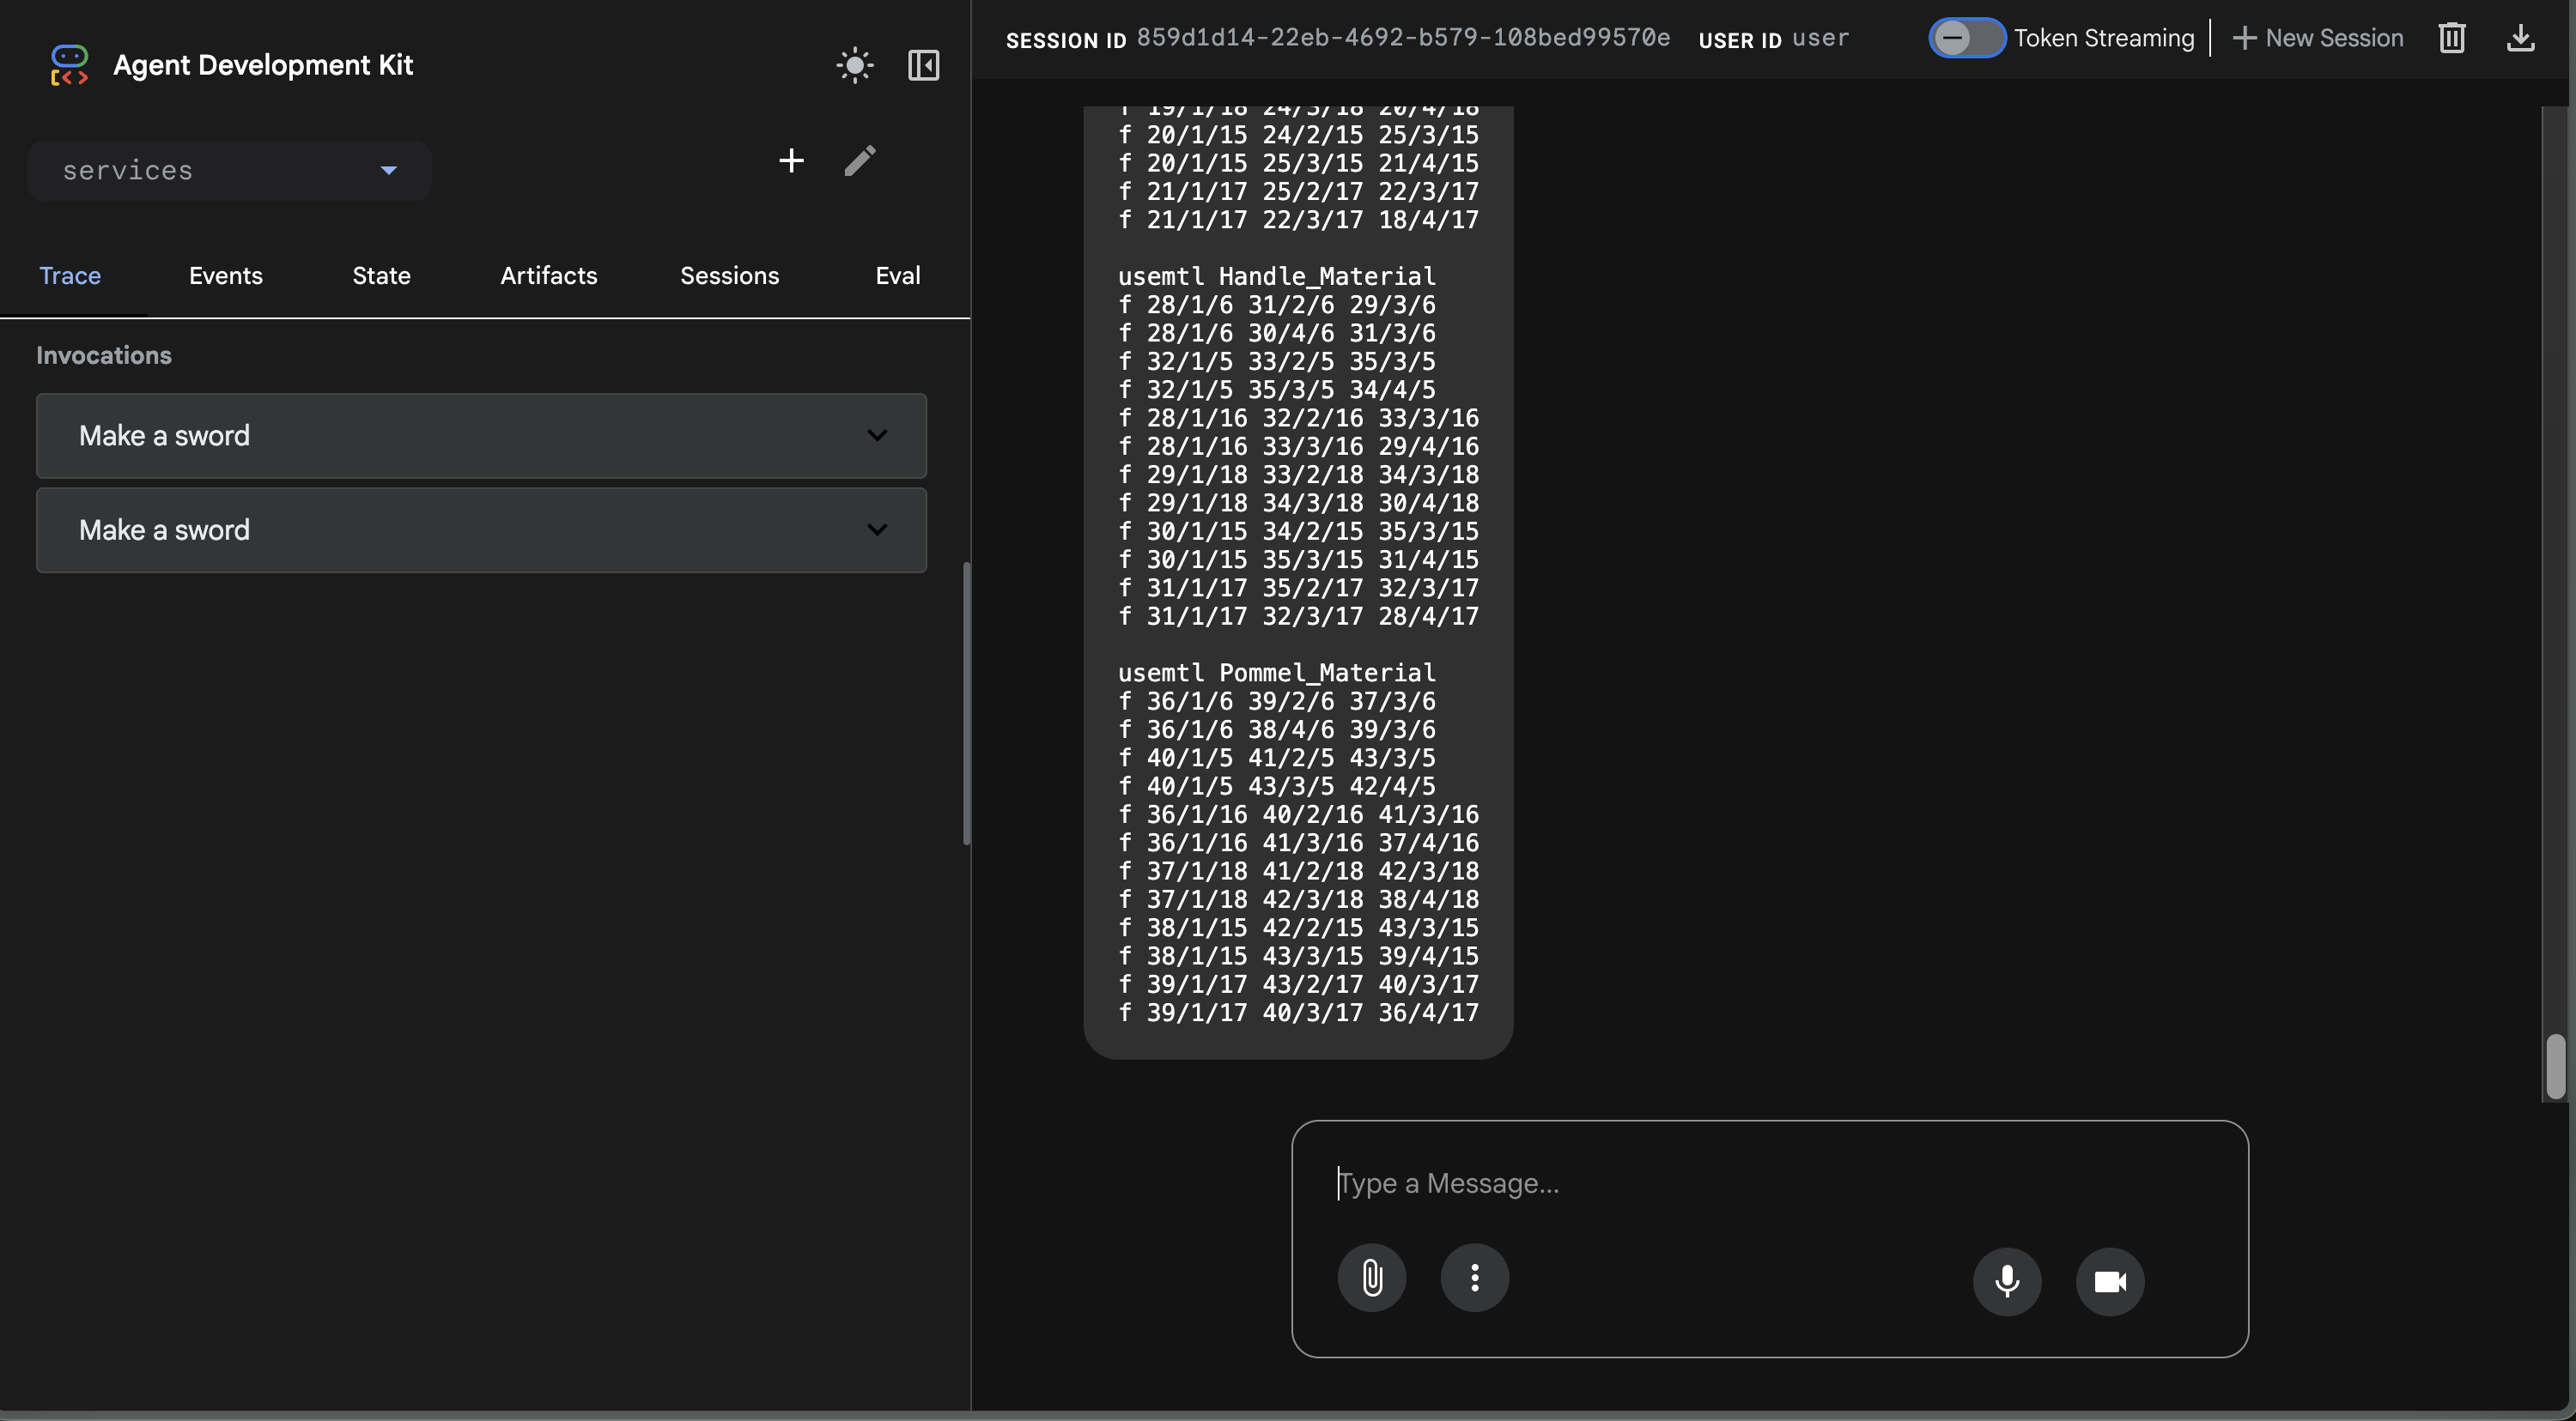This screenshot has height=1421, width=2576.
Task: Turn on camera with the video icon
Action: tap(2109, 1281)
